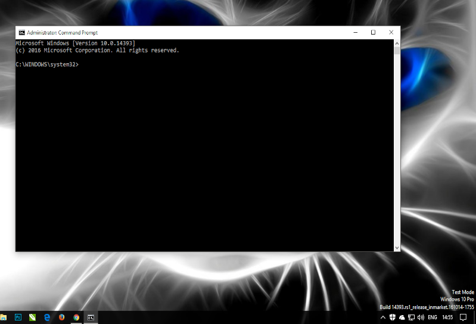
Task: Launch Microsoft Edge from the taskbar
Action: pos(46,317)
